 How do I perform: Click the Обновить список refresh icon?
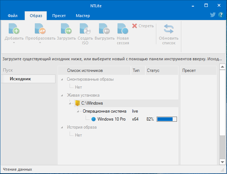[x=169, y=29]
